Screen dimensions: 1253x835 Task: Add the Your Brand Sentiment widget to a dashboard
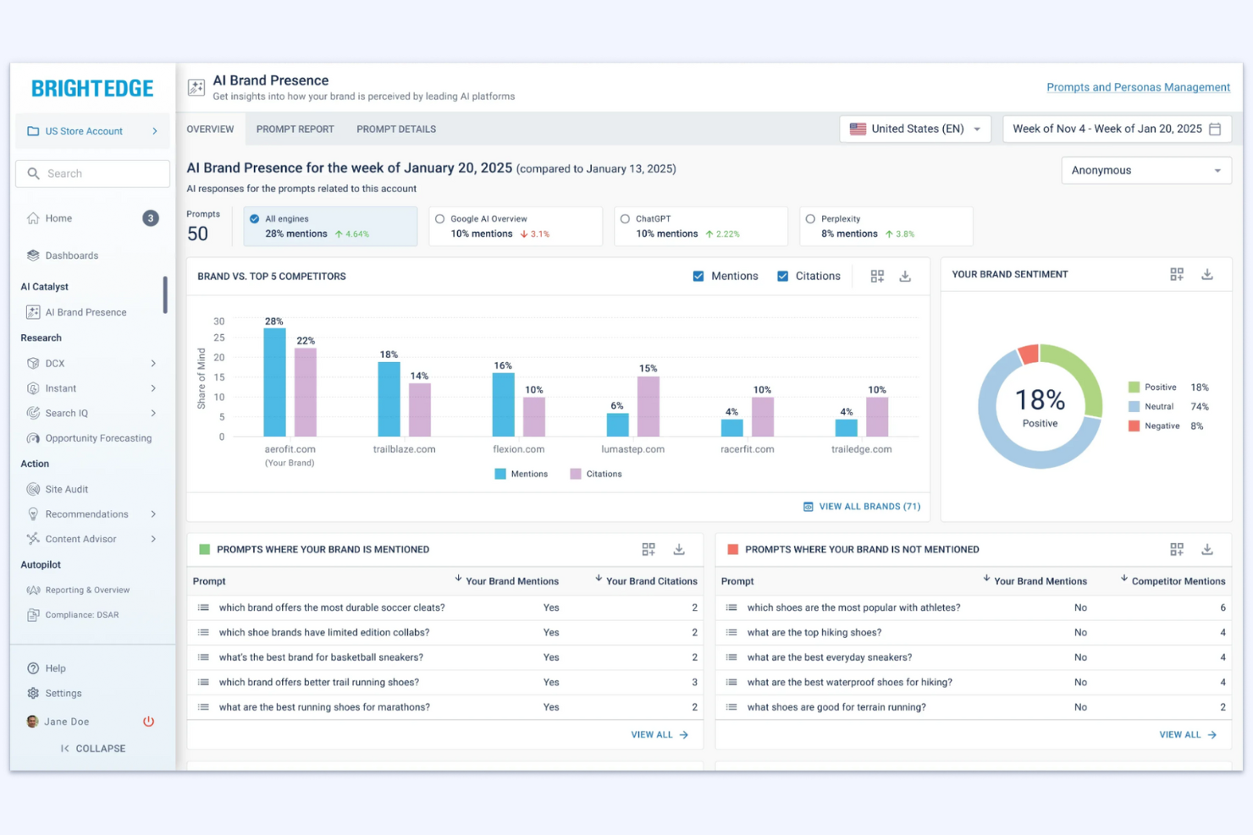[1176, 273]
